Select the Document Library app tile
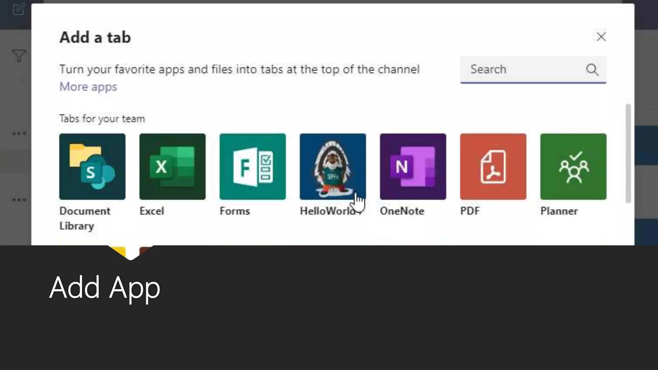 [x=92, y=167]
